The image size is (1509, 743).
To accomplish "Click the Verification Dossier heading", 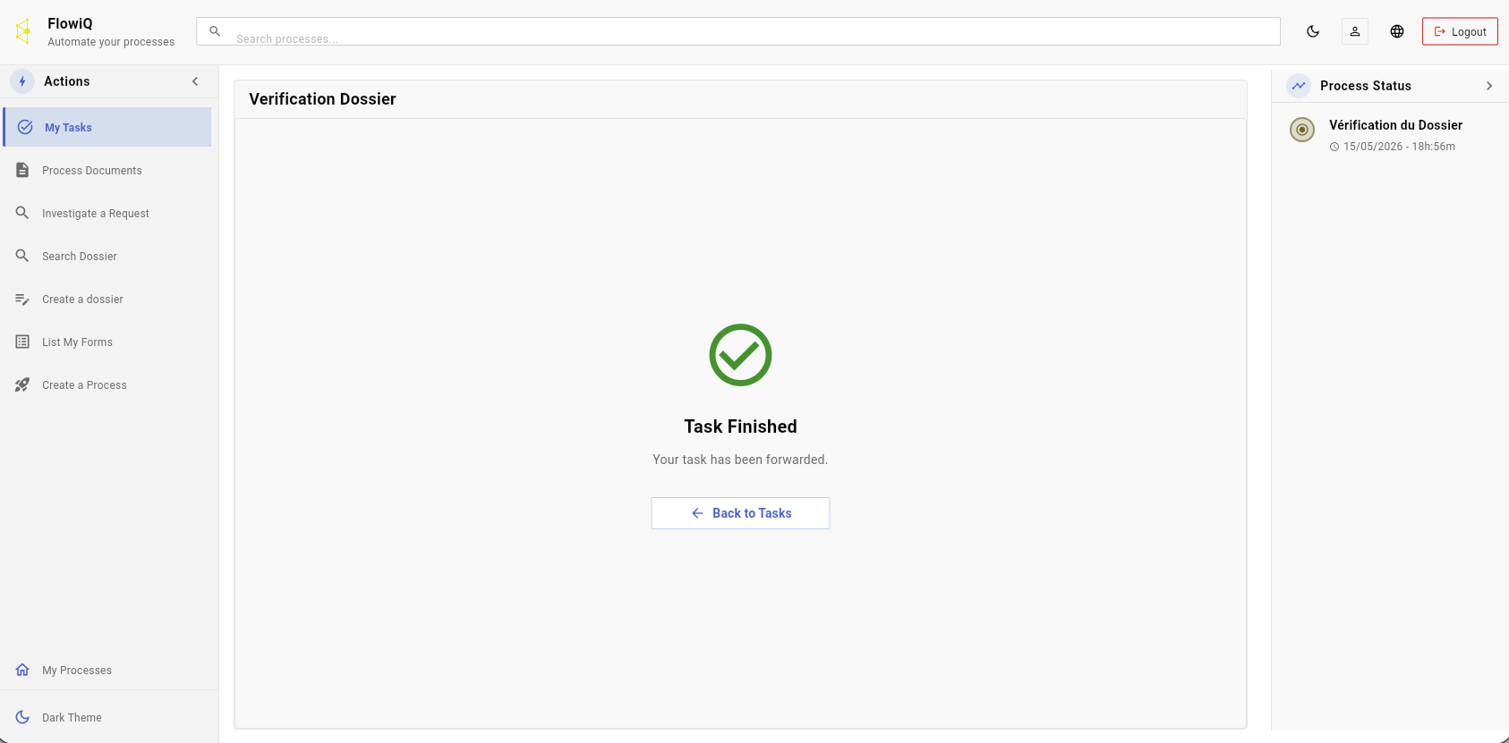I will click(322, 99).
